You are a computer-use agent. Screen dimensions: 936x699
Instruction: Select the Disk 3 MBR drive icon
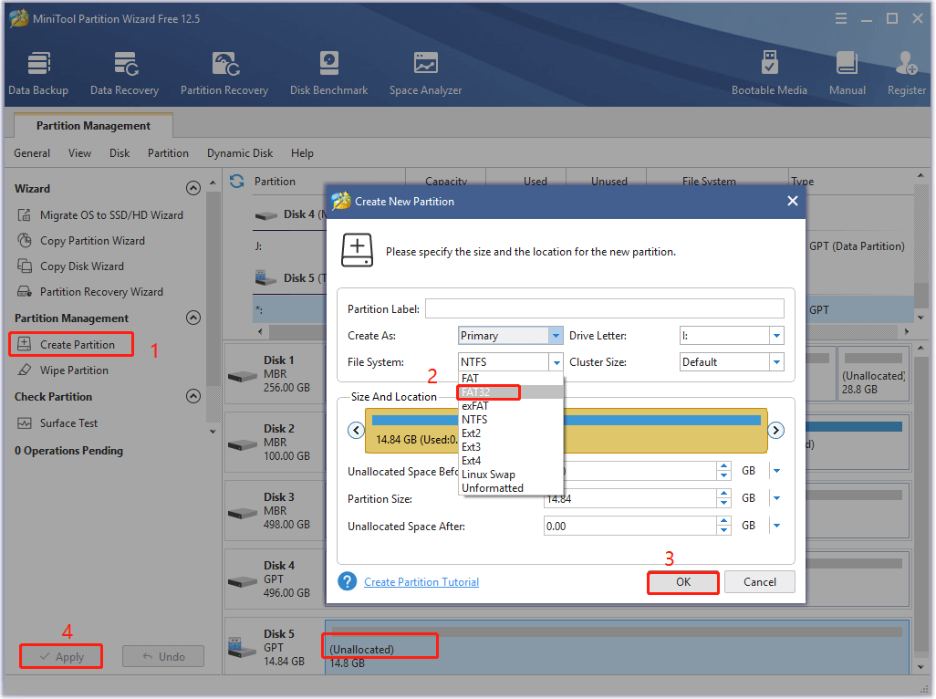(x=243, y=514)
